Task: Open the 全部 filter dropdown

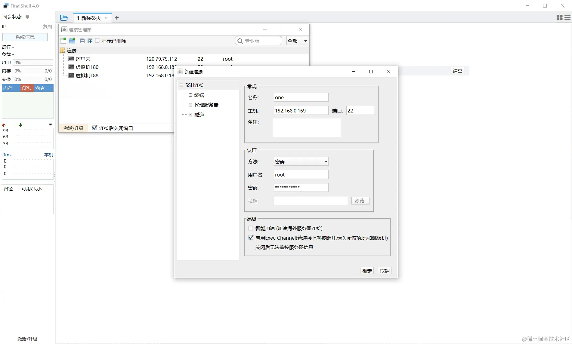Action: click(297, 41)
